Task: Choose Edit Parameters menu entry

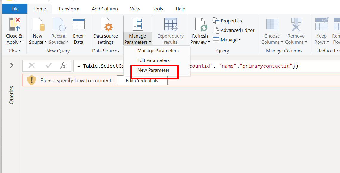Action: click(x=153, y=60)
